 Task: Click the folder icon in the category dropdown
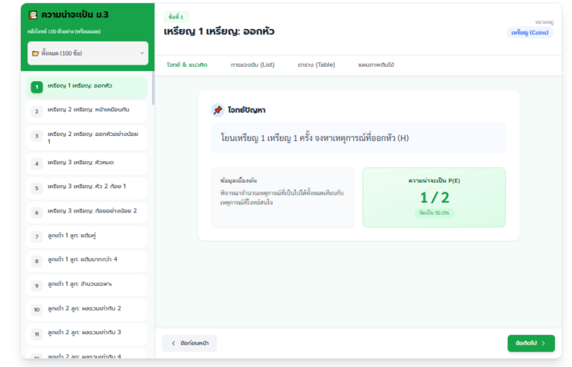click(35, 53)
